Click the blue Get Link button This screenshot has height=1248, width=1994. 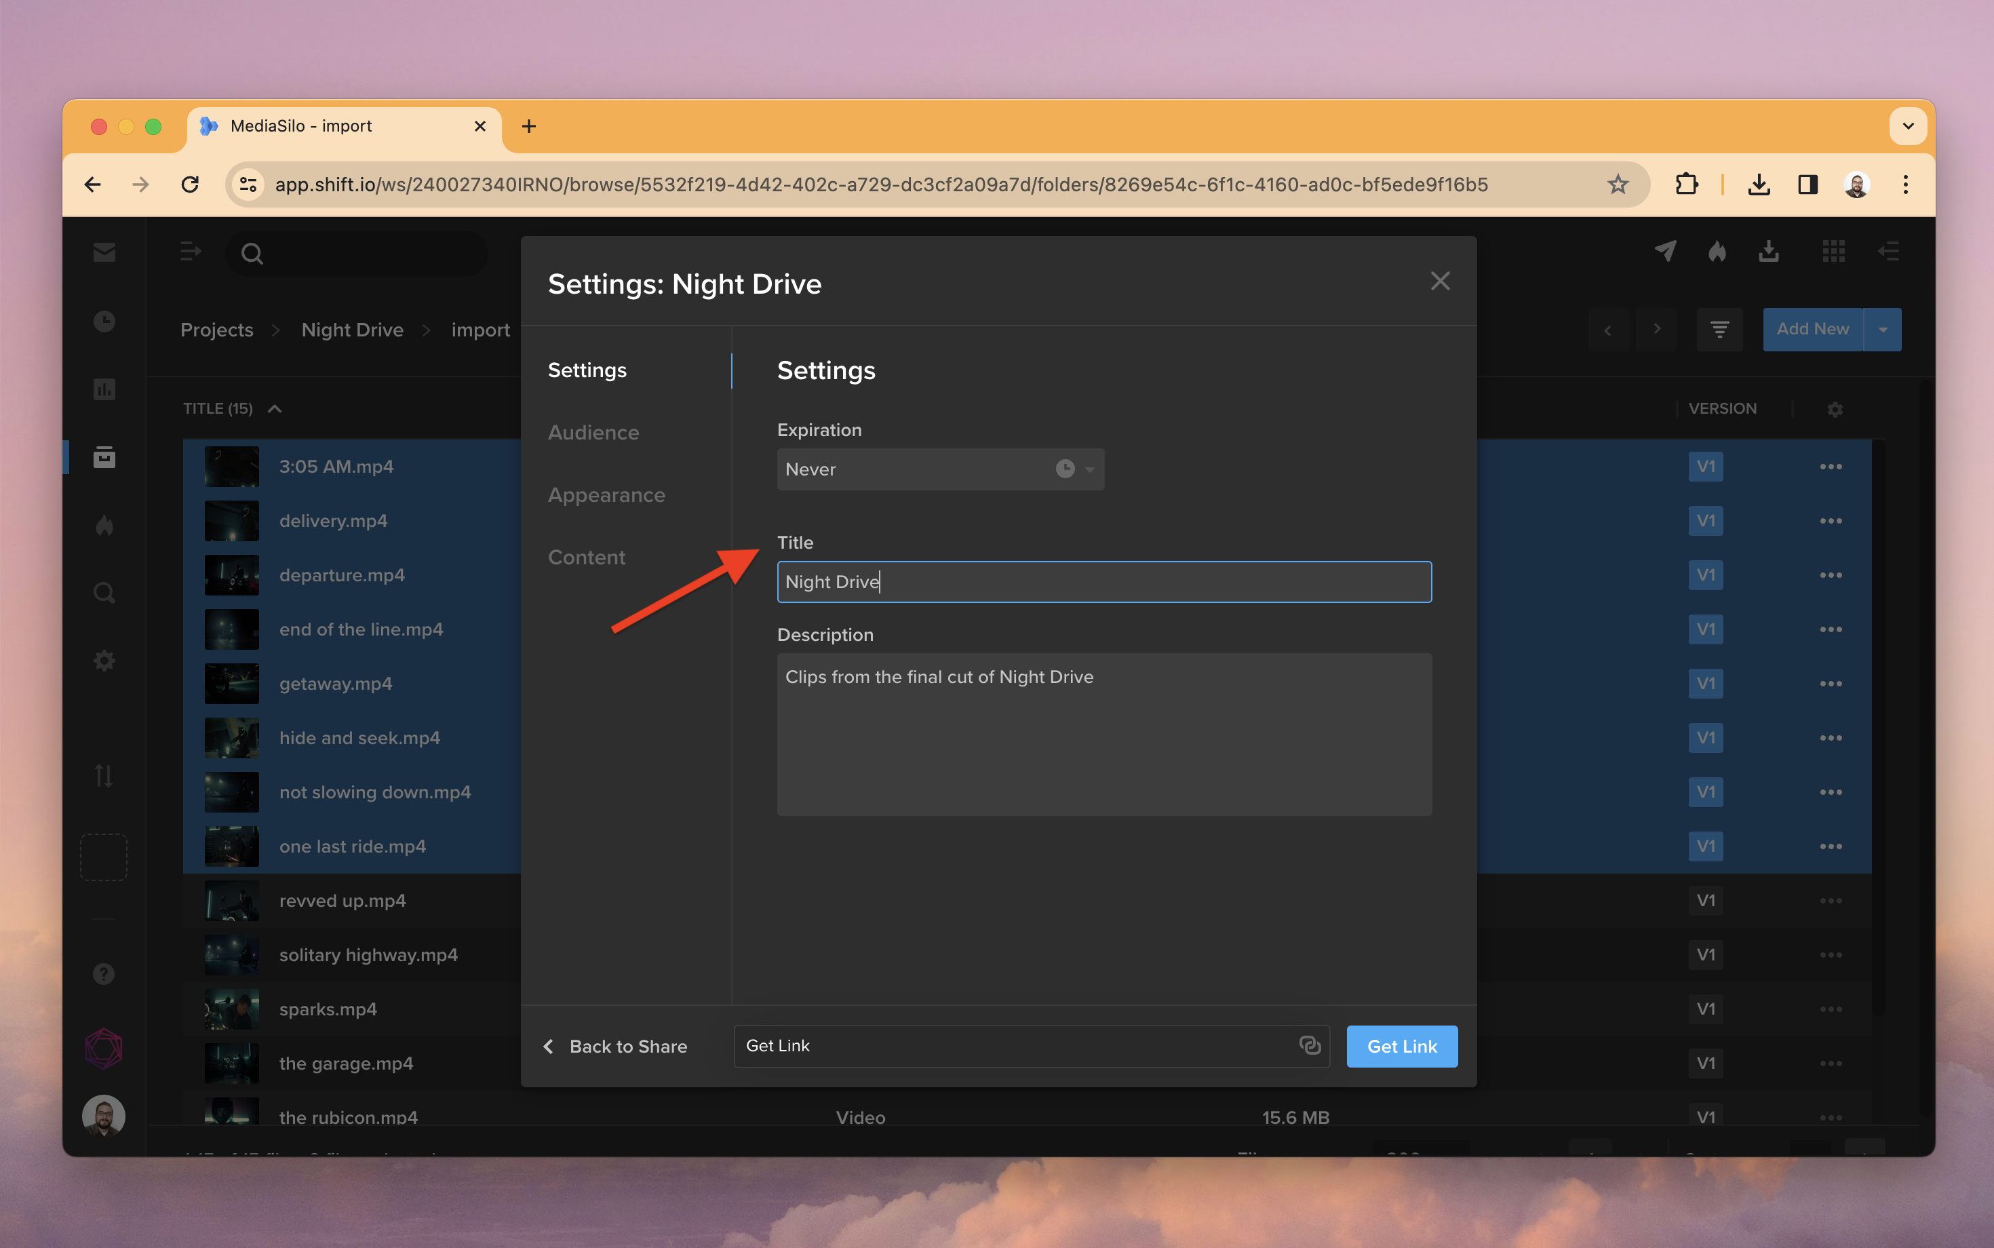click(1401, 1046)
